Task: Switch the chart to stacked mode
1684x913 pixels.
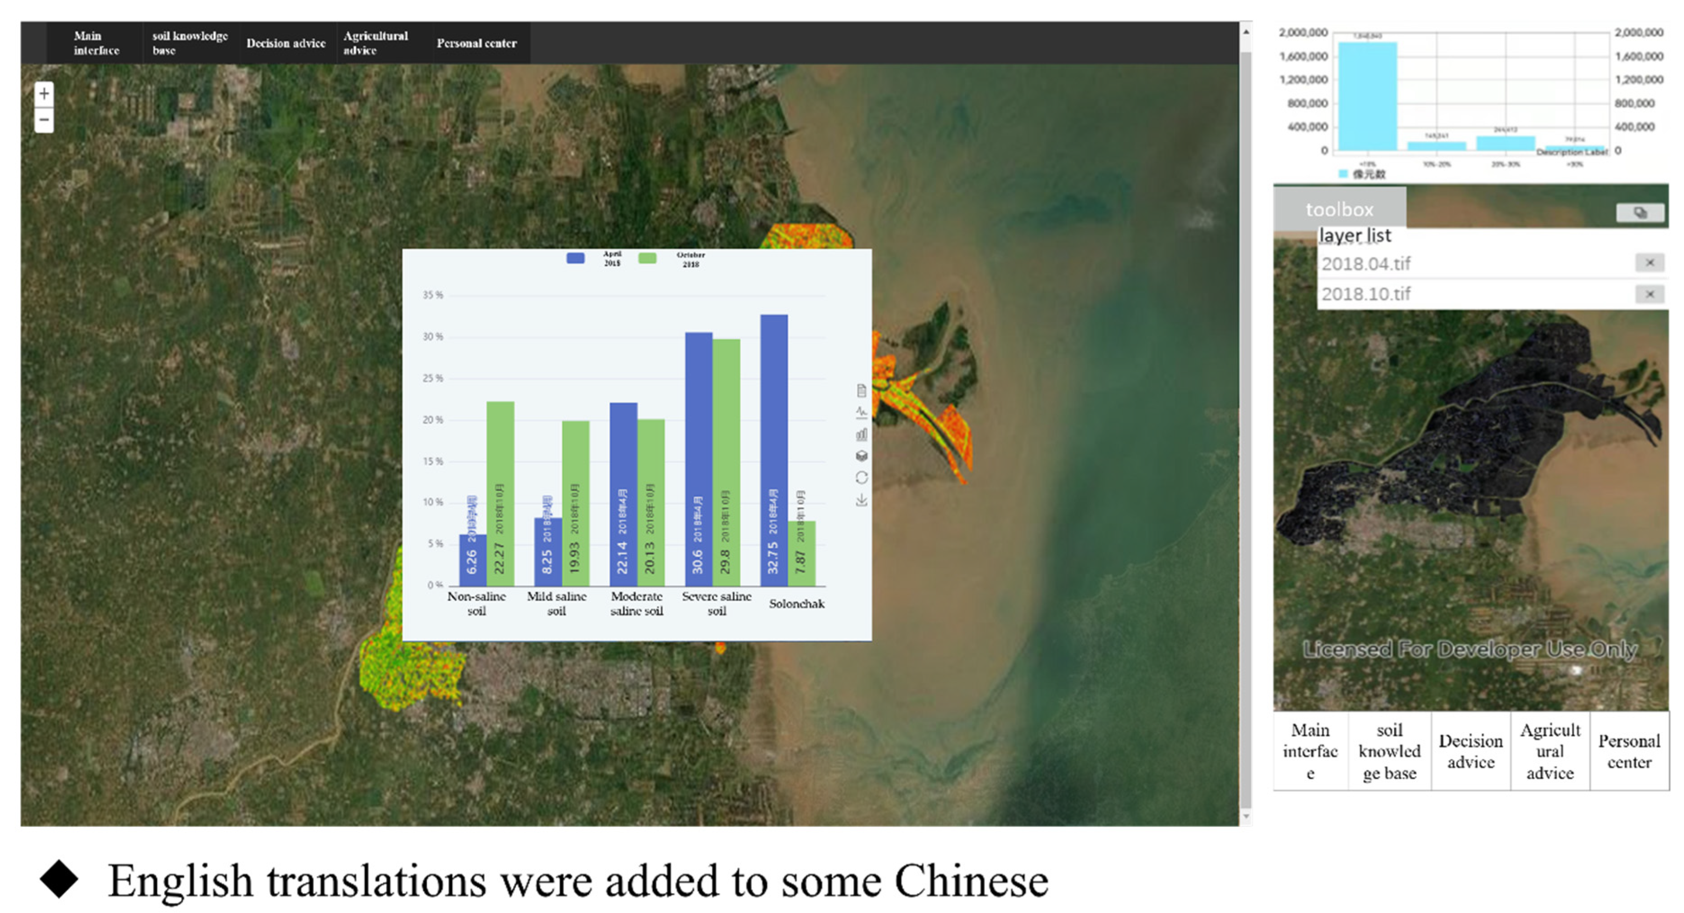Action: tap(861, 456)
